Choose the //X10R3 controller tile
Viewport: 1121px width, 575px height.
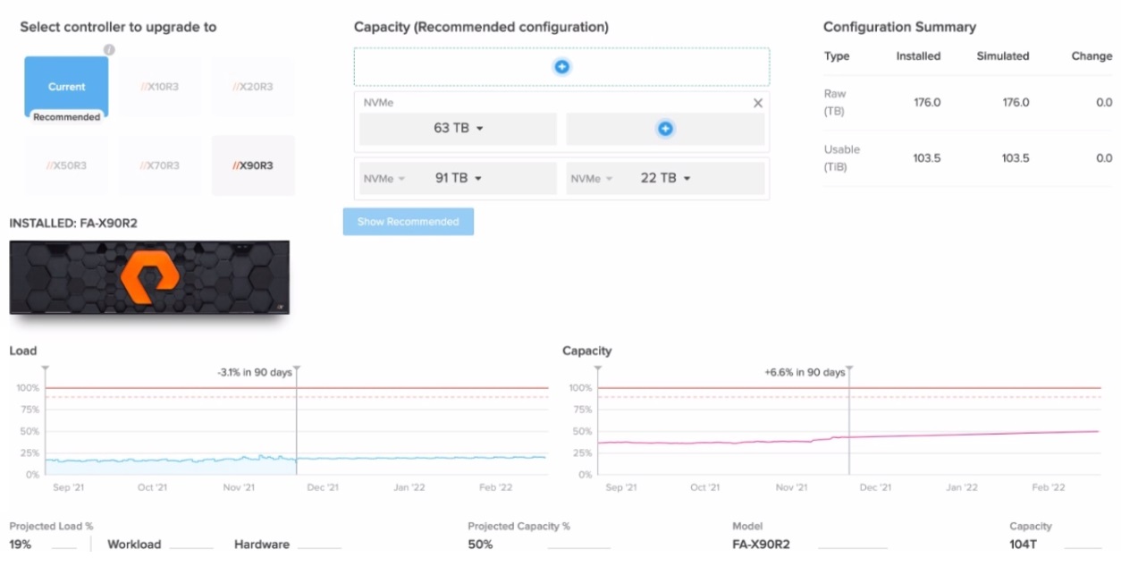(160, 88)
